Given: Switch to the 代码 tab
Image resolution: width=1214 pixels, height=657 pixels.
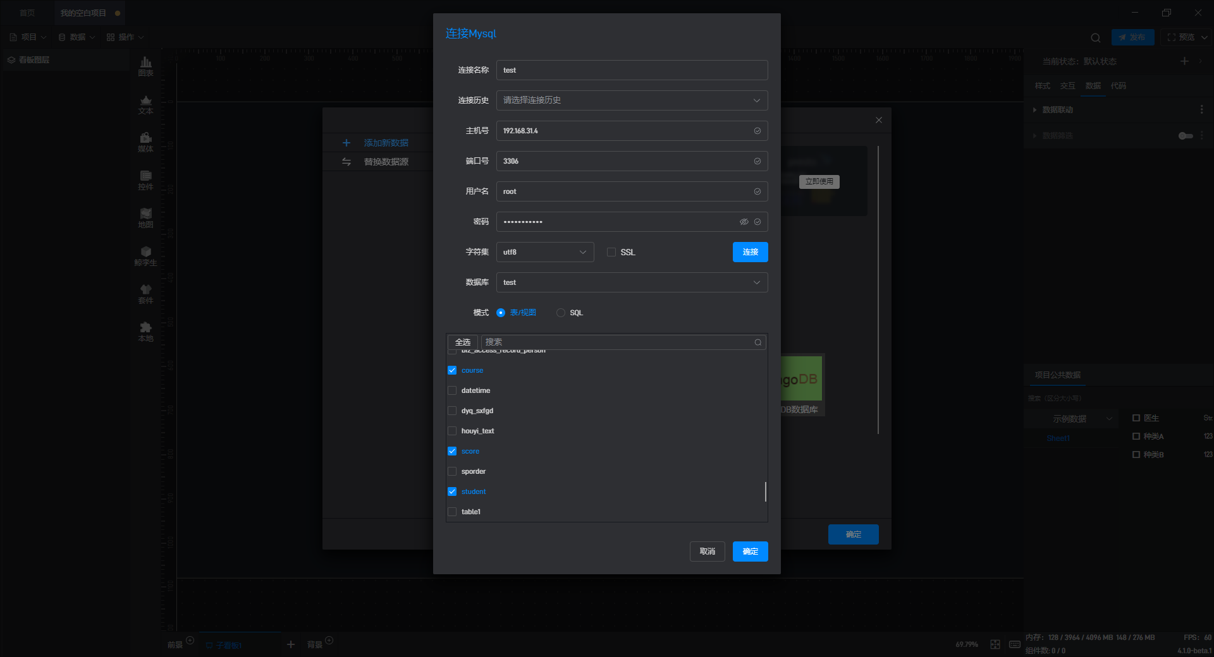Looking at the screenshot, I should (x=1118, y=86).
